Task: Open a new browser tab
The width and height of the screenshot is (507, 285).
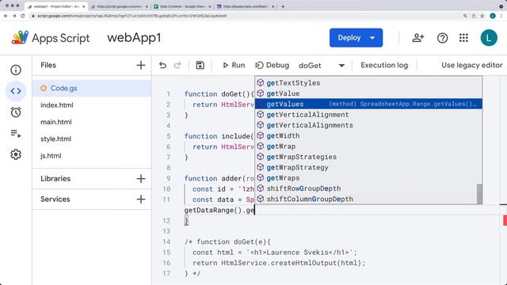Action: click(283, 6)
